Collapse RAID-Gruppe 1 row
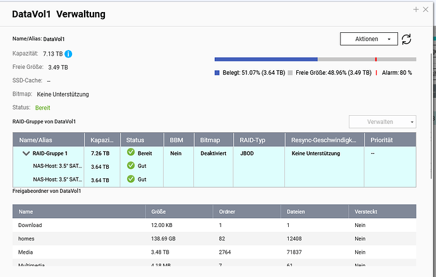 tap(26, 153)
